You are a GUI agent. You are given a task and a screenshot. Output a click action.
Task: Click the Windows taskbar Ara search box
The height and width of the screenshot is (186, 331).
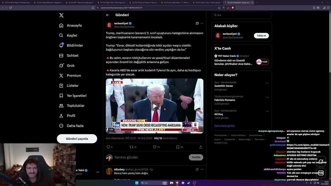[154, 183]
